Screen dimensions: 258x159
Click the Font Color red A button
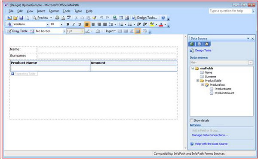[x=161, y=24]
